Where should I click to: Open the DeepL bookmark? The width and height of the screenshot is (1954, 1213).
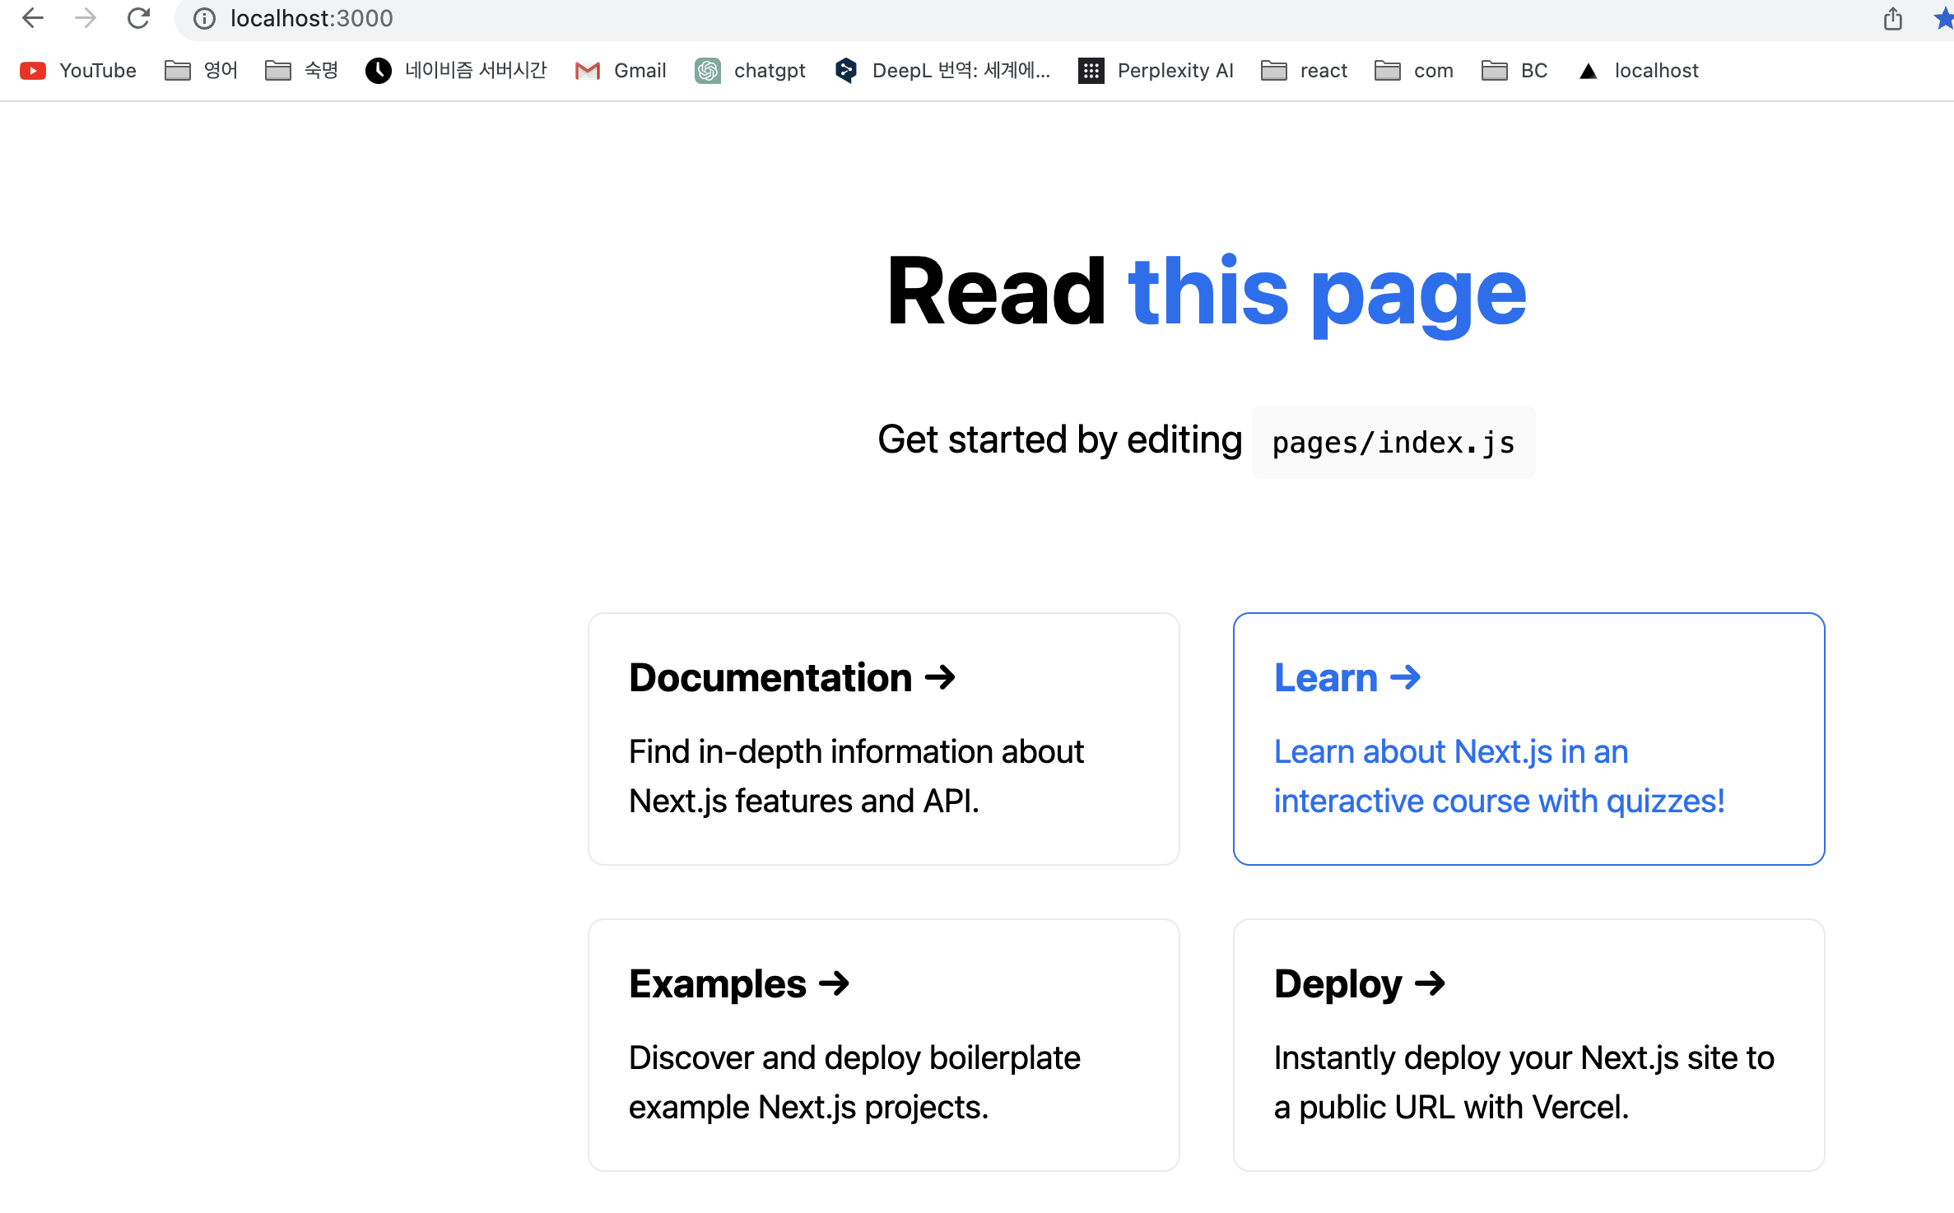click(x=942, y=71)
